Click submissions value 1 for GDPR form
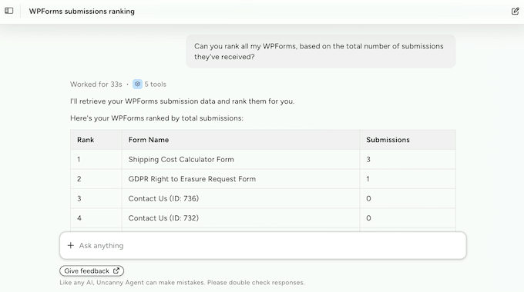 coord(408,179)
